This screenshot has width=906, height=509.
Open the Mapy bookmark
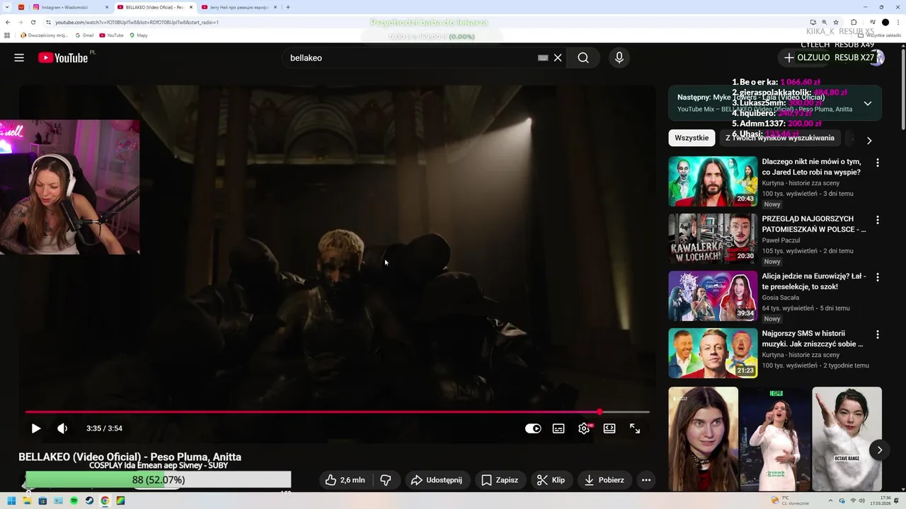tap(139, 35)
